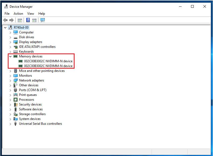Select the Ports (COM & LPT) label
This screenshot has width=213, height=156.
click(33, 90)
